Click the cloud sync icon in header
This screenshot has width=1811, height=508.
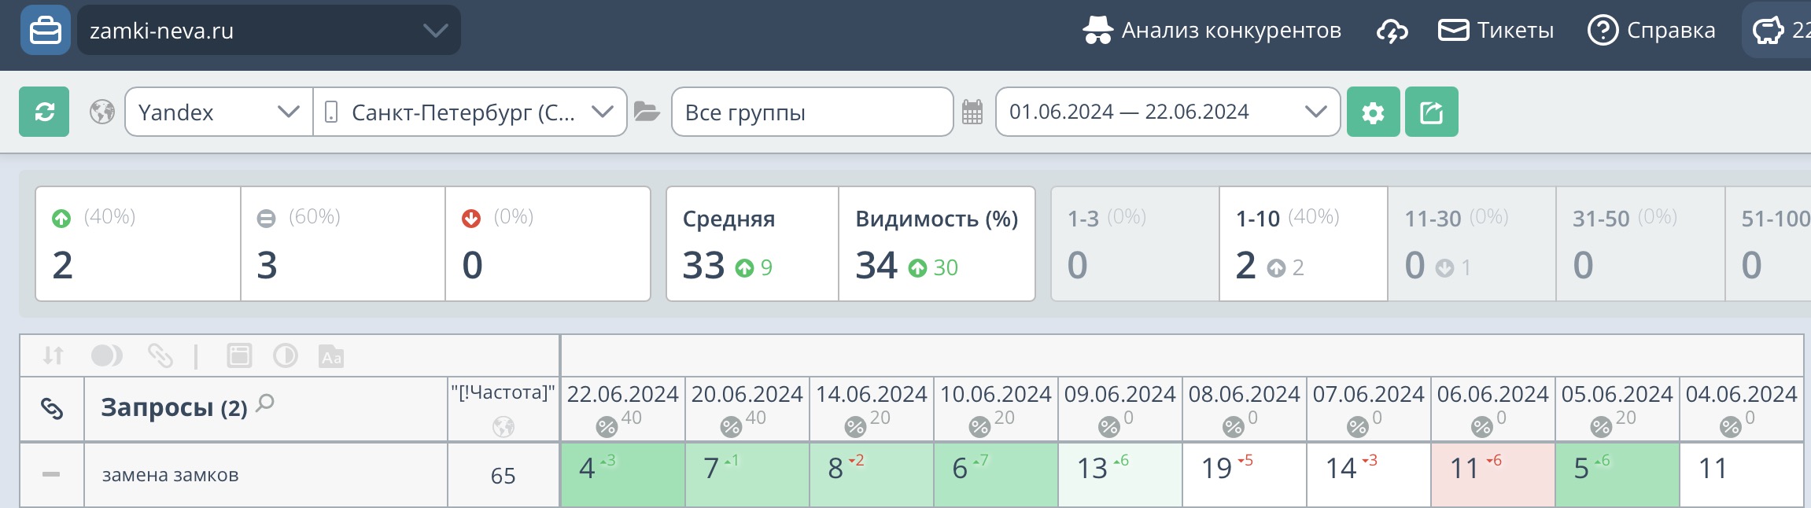1392,31
